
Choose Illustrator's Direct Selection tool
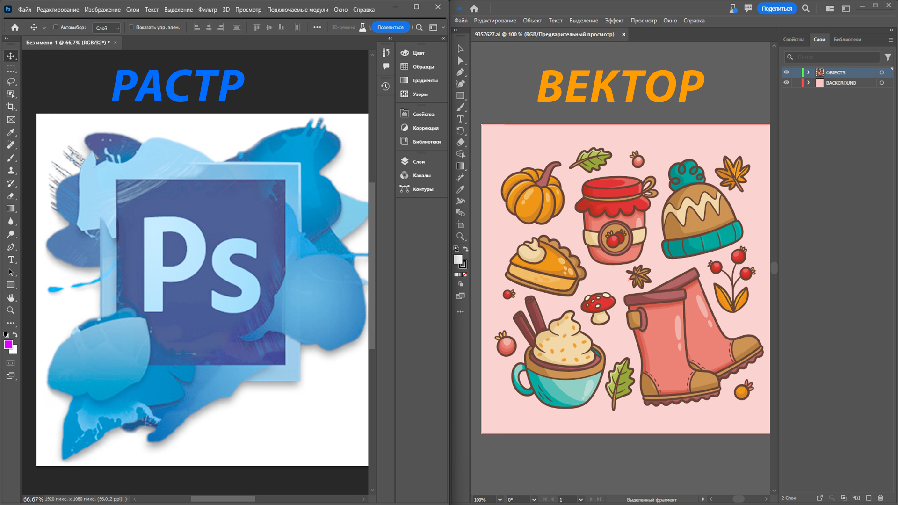pos(460,60)
